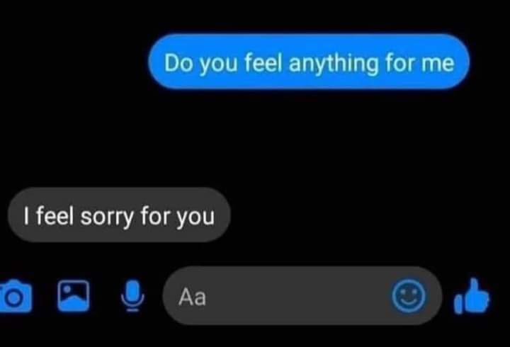Click the word "anything" in sent message
This screenshot has height=347, width=510.
click(x=334, y=64)
